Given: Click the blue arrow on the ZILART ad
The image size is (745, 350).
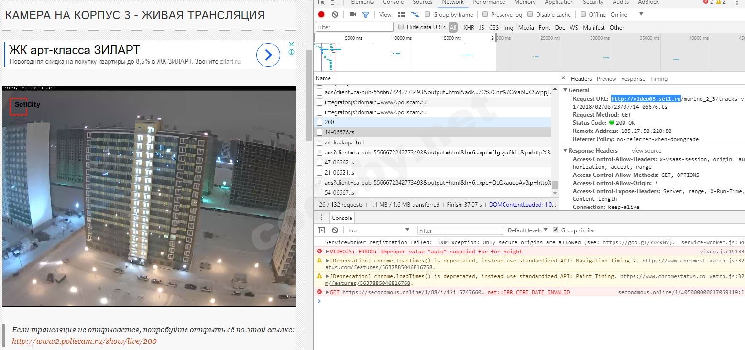Looking at the screenshot, I should pyautogui.click(x=268, y=55).
